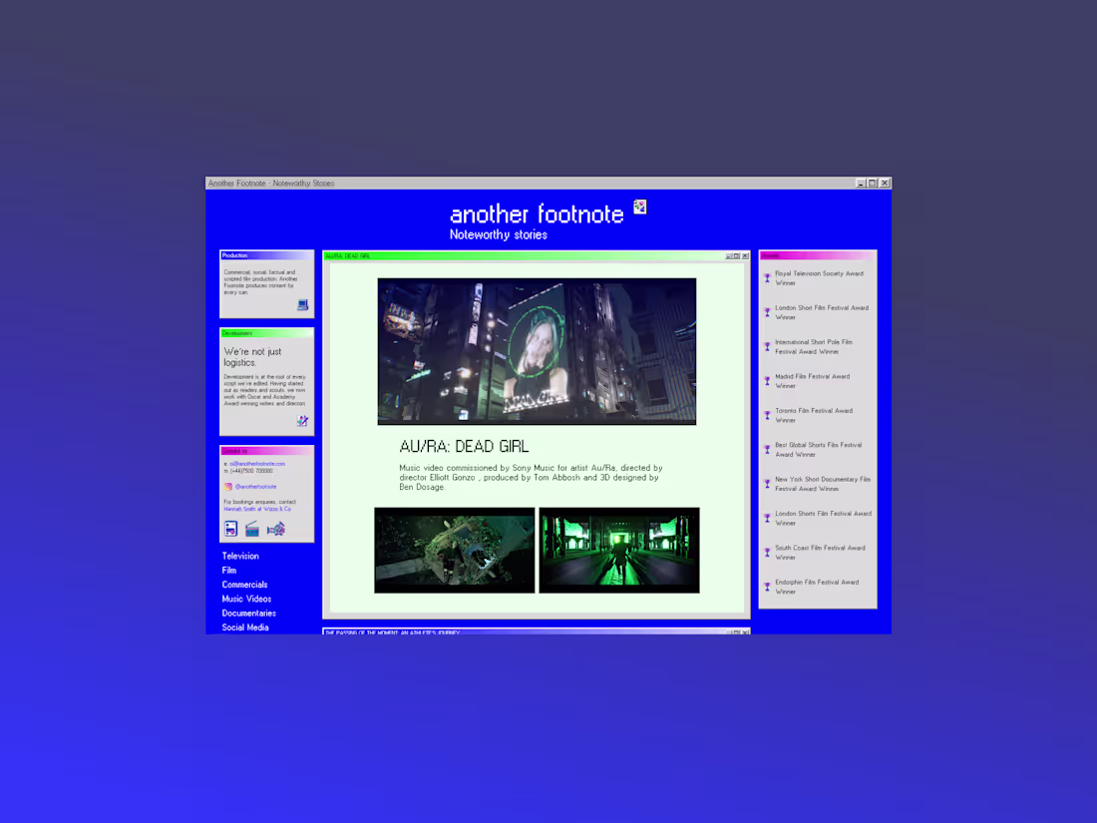Click the trophy next to Royal Television Society Award
1097x823 pixels.
pos(768,278)
